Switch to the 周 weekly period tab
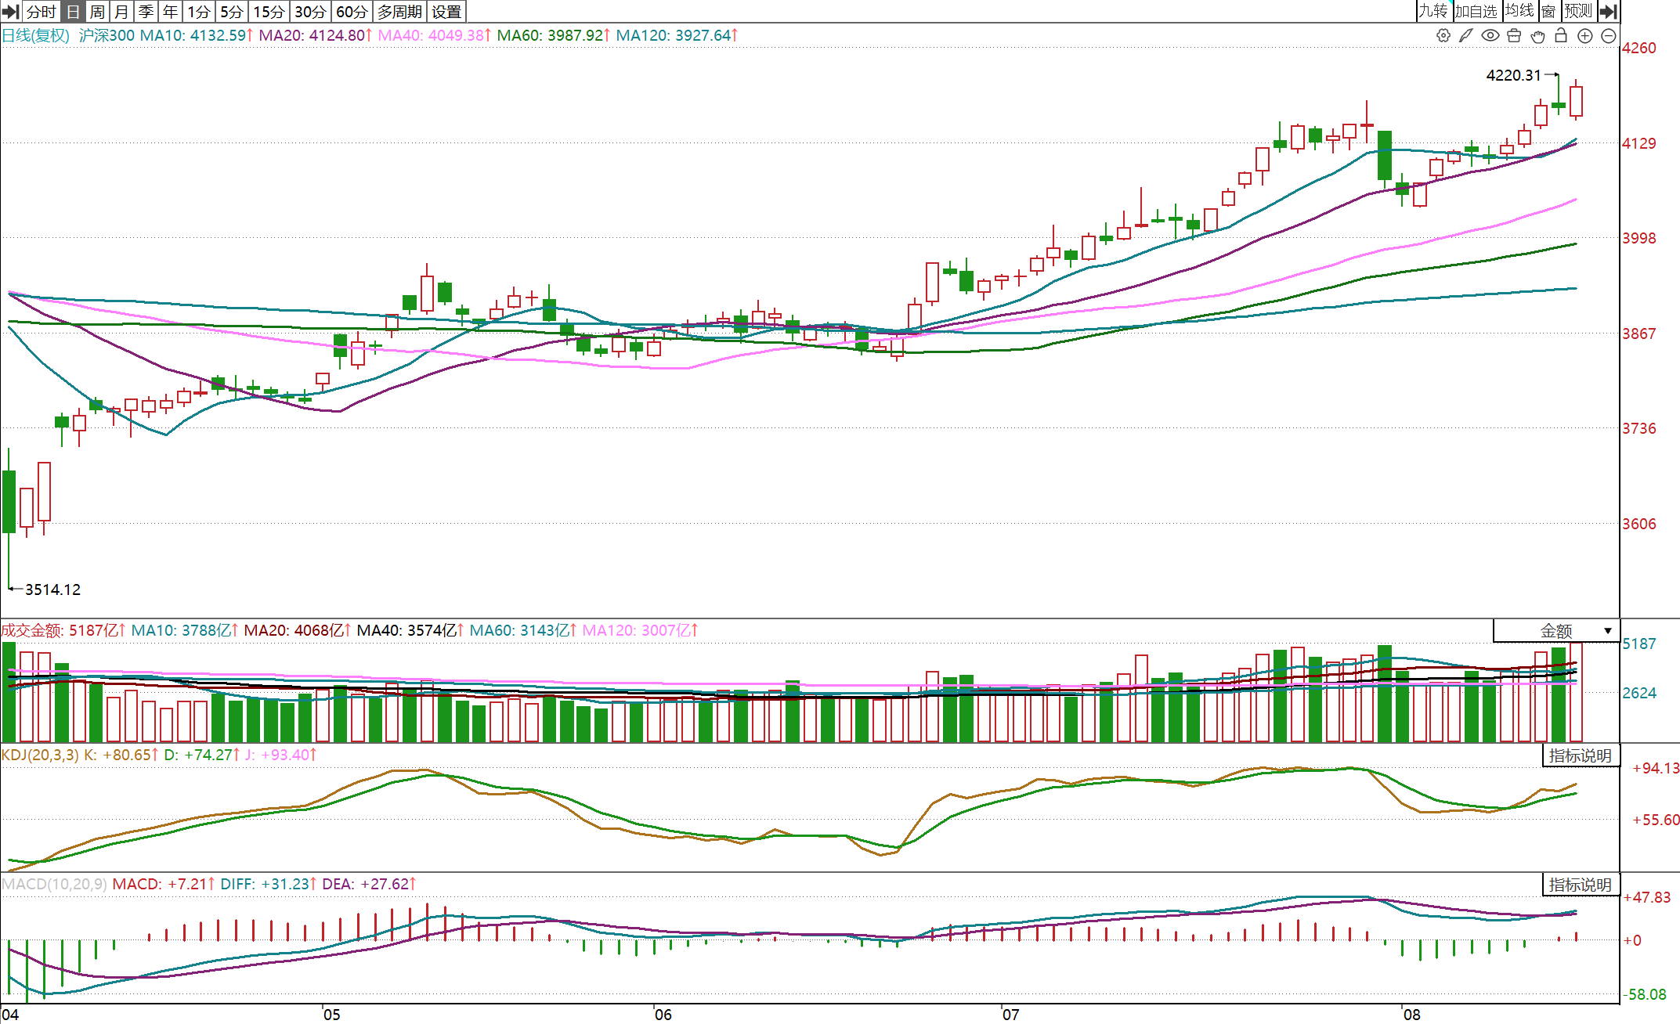Screen dimensions: 1680x1024 click(x=96, y=12)
